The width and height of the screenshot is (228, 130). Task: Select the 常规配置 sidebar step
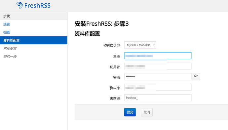click(x=10, y=49)
